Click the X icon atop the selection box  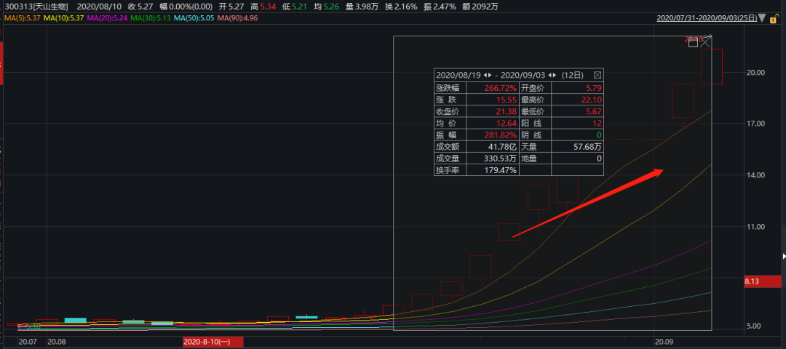705,42
